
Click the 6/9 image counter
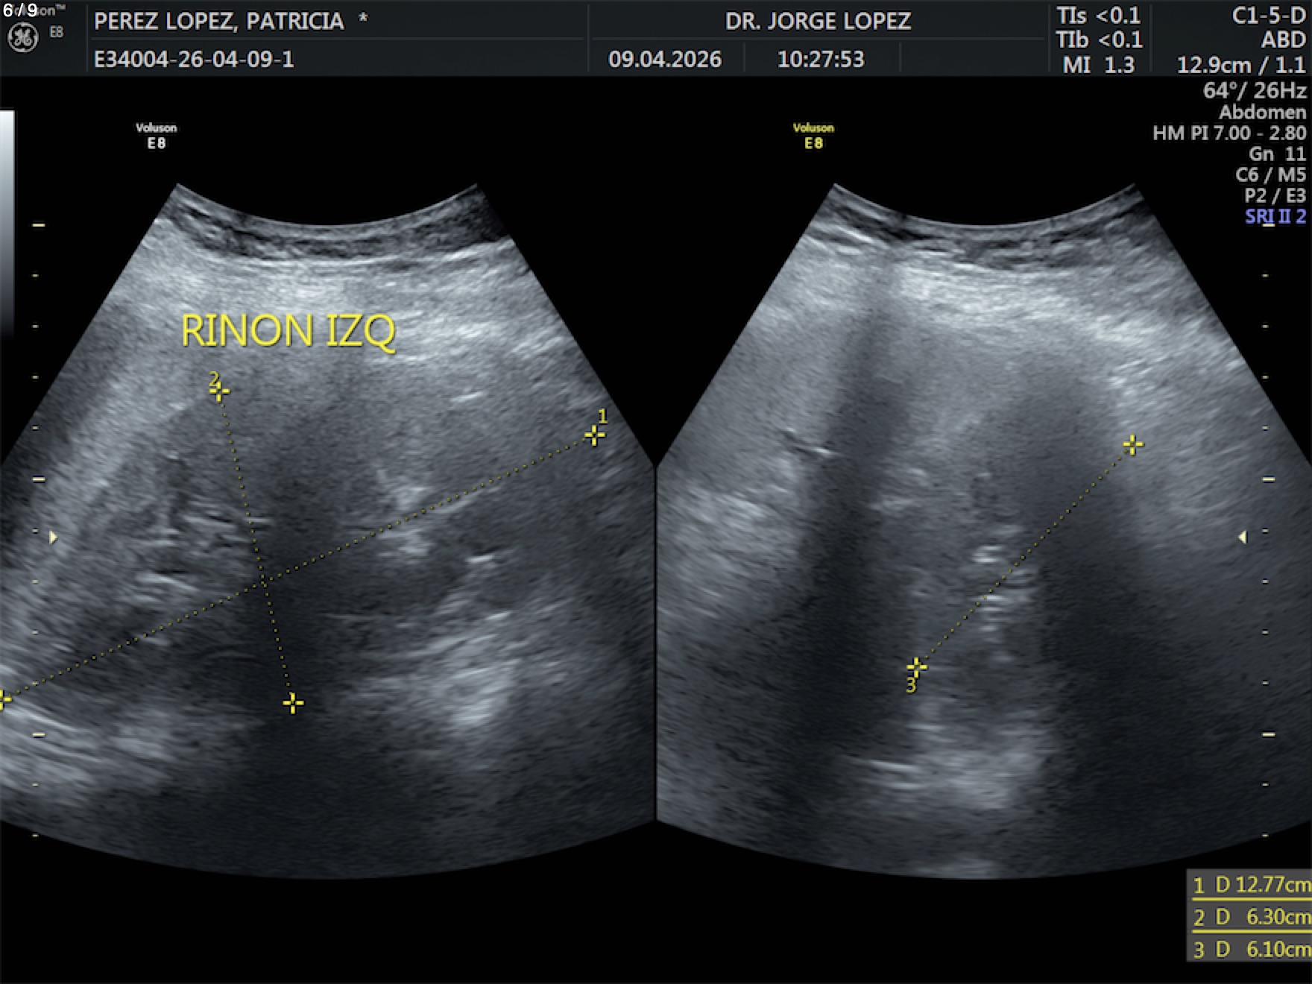(20, 10)
